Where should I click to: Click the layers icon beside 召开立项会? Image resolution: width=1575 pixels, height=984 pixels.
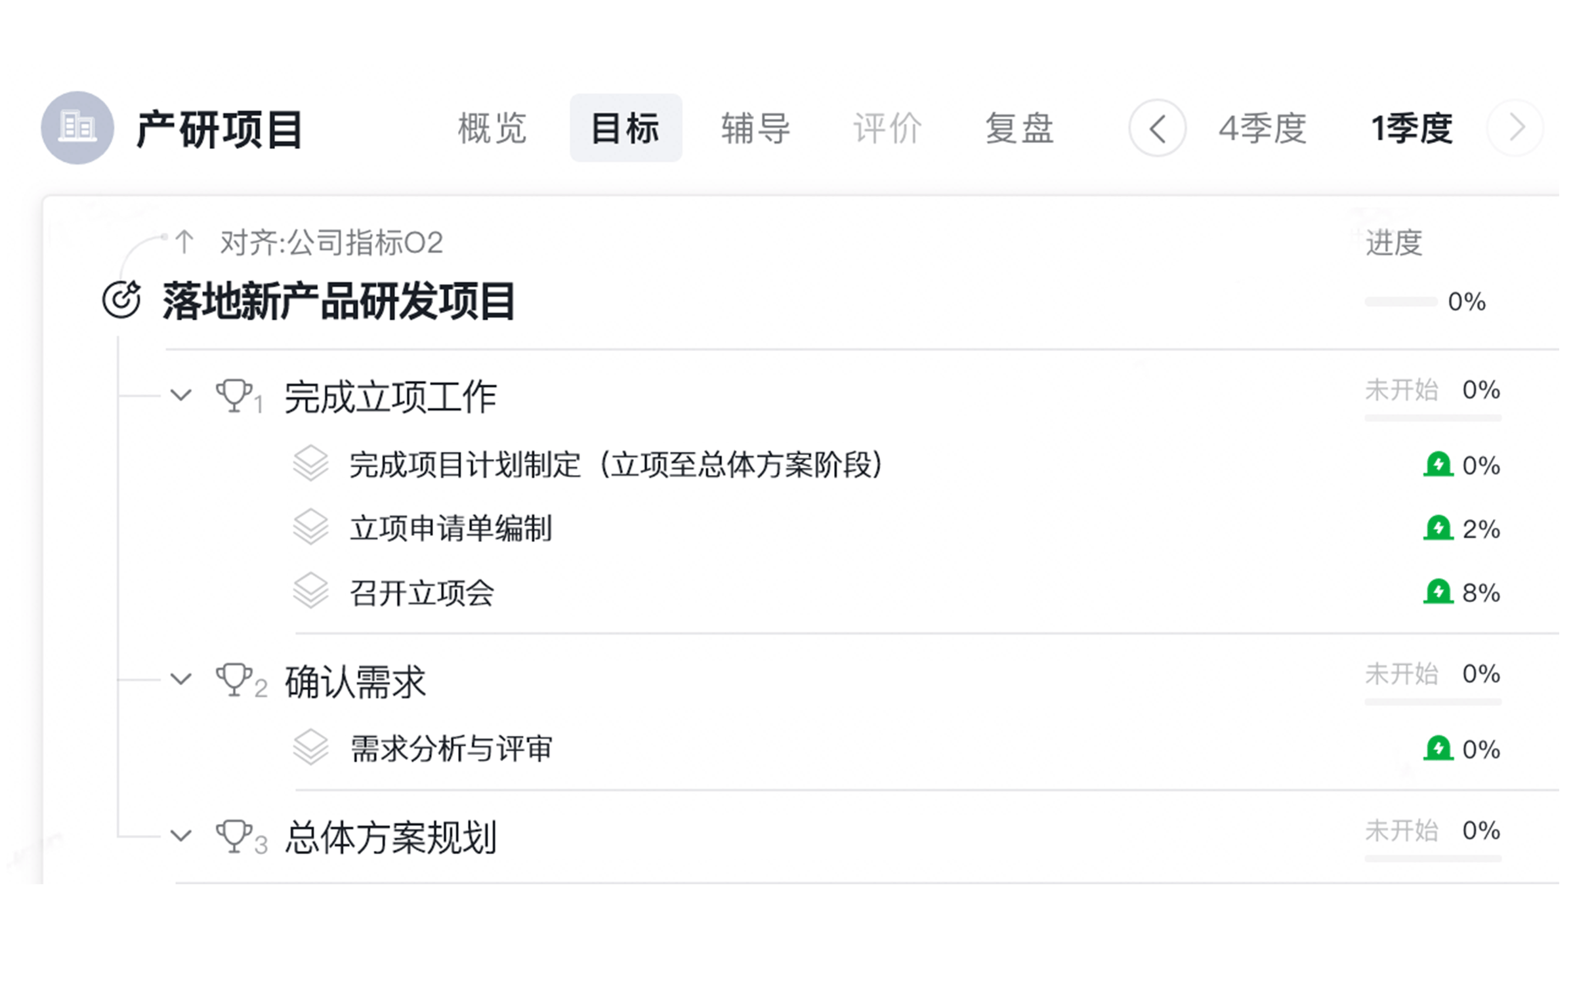pos(310,592)
